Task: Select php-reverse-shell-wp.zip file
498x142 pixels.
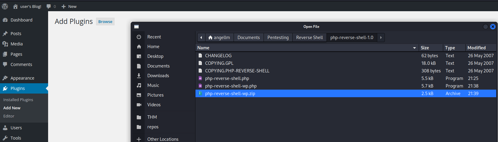Action: tap(346, 94)
